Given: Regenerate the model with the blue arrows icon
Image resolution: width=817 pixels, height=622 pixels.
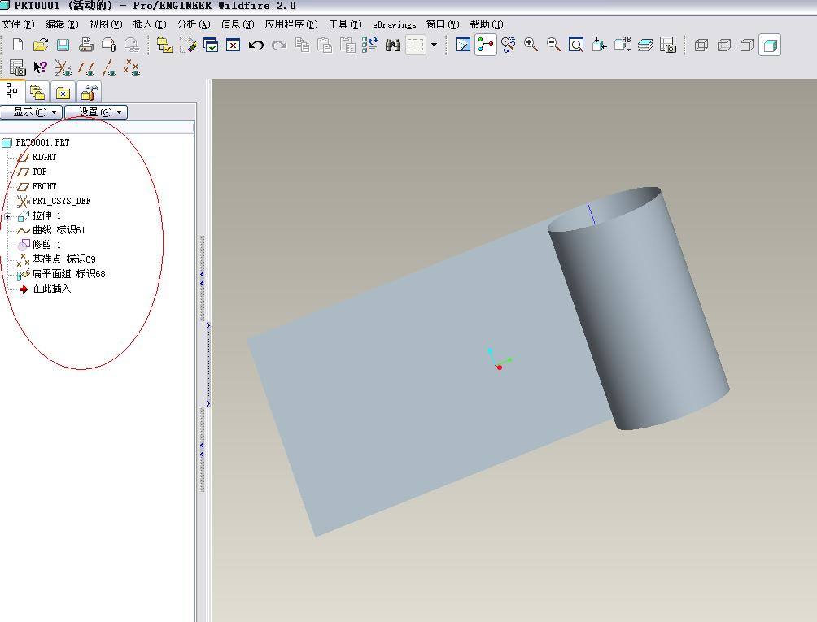Looking at the screenshot, I should coord(370,45).
